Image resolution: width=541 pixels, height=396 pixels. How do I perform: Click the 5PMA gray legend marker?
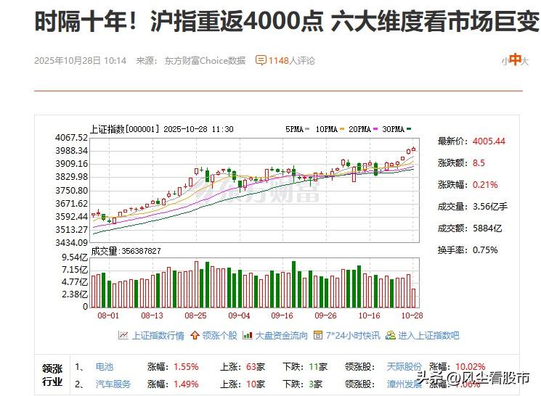[307, 129]
